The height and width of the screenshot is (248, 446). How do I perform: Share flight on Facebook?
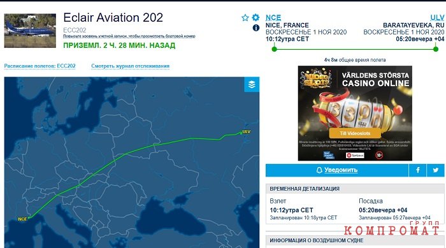pos(417,170)
